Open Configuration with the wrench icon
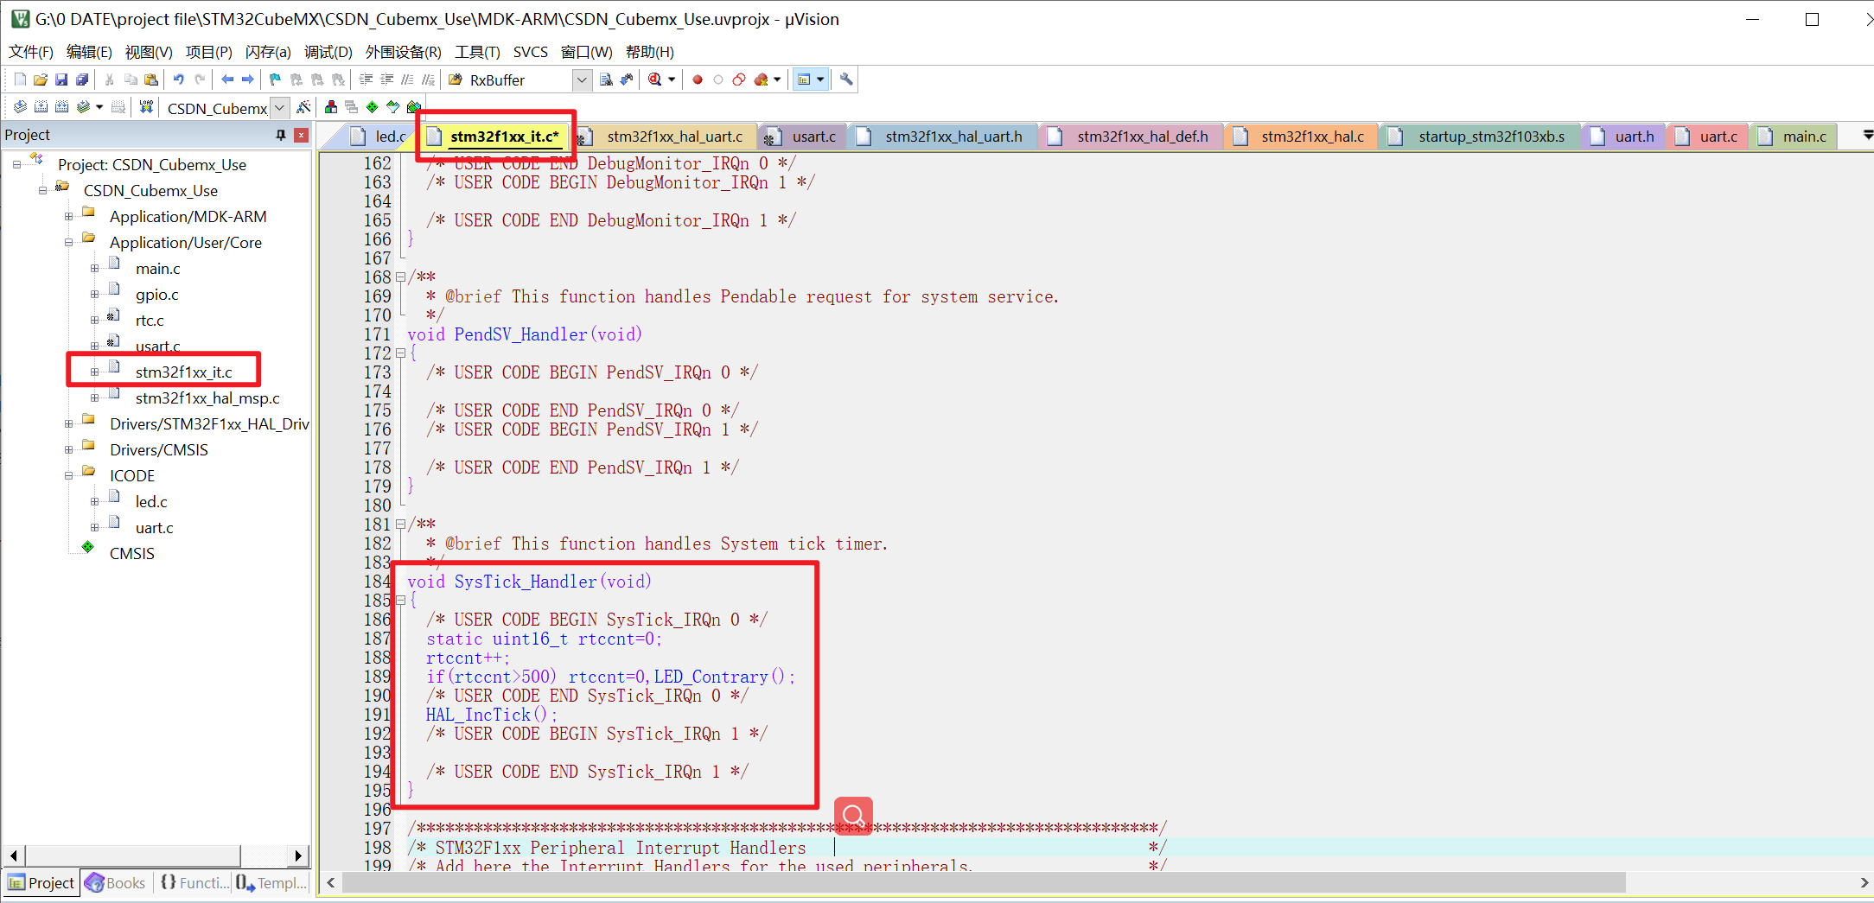 [846, 79]
